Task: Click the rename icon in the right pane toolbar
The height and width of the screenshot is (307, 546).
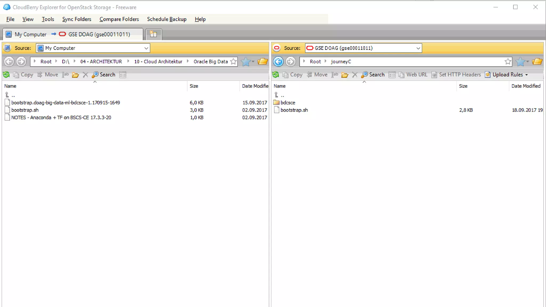Action: 335,75
